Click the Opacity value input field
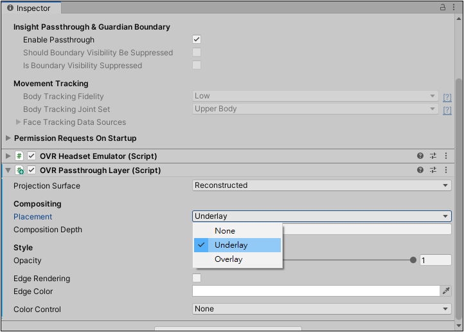The image size is (464, 332). pos(435,261)
